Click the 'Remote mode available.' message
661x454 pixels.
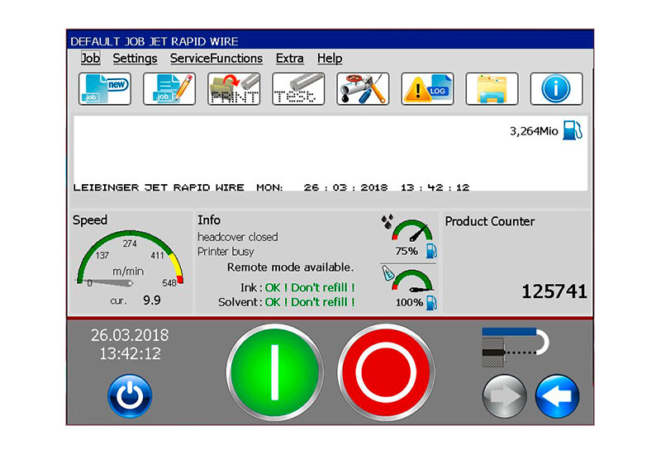coord(291,267)
